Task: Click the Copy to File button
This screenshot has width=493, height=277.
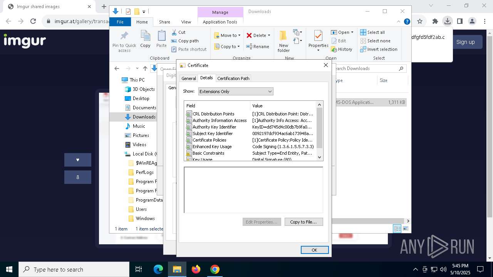Action: (x=304, y=222)
